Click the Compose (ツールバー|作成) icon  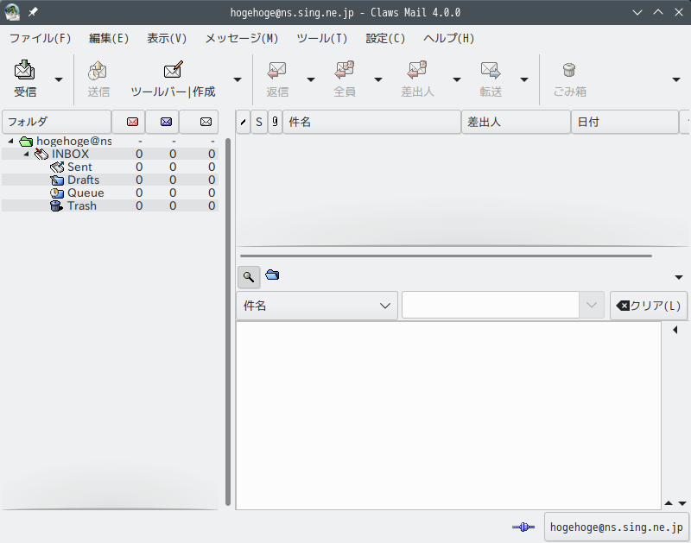(173, 70)
